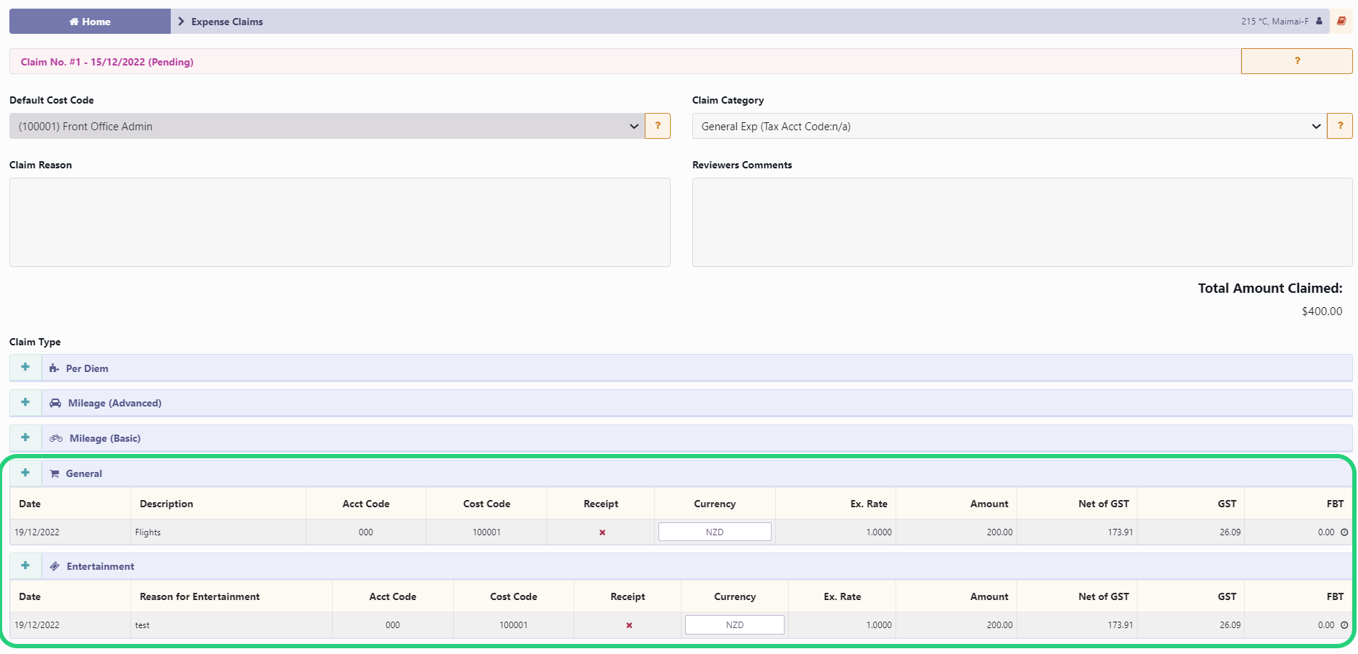
Task: Open the red book icon in top bar
Action: (x=1341, y=21)
